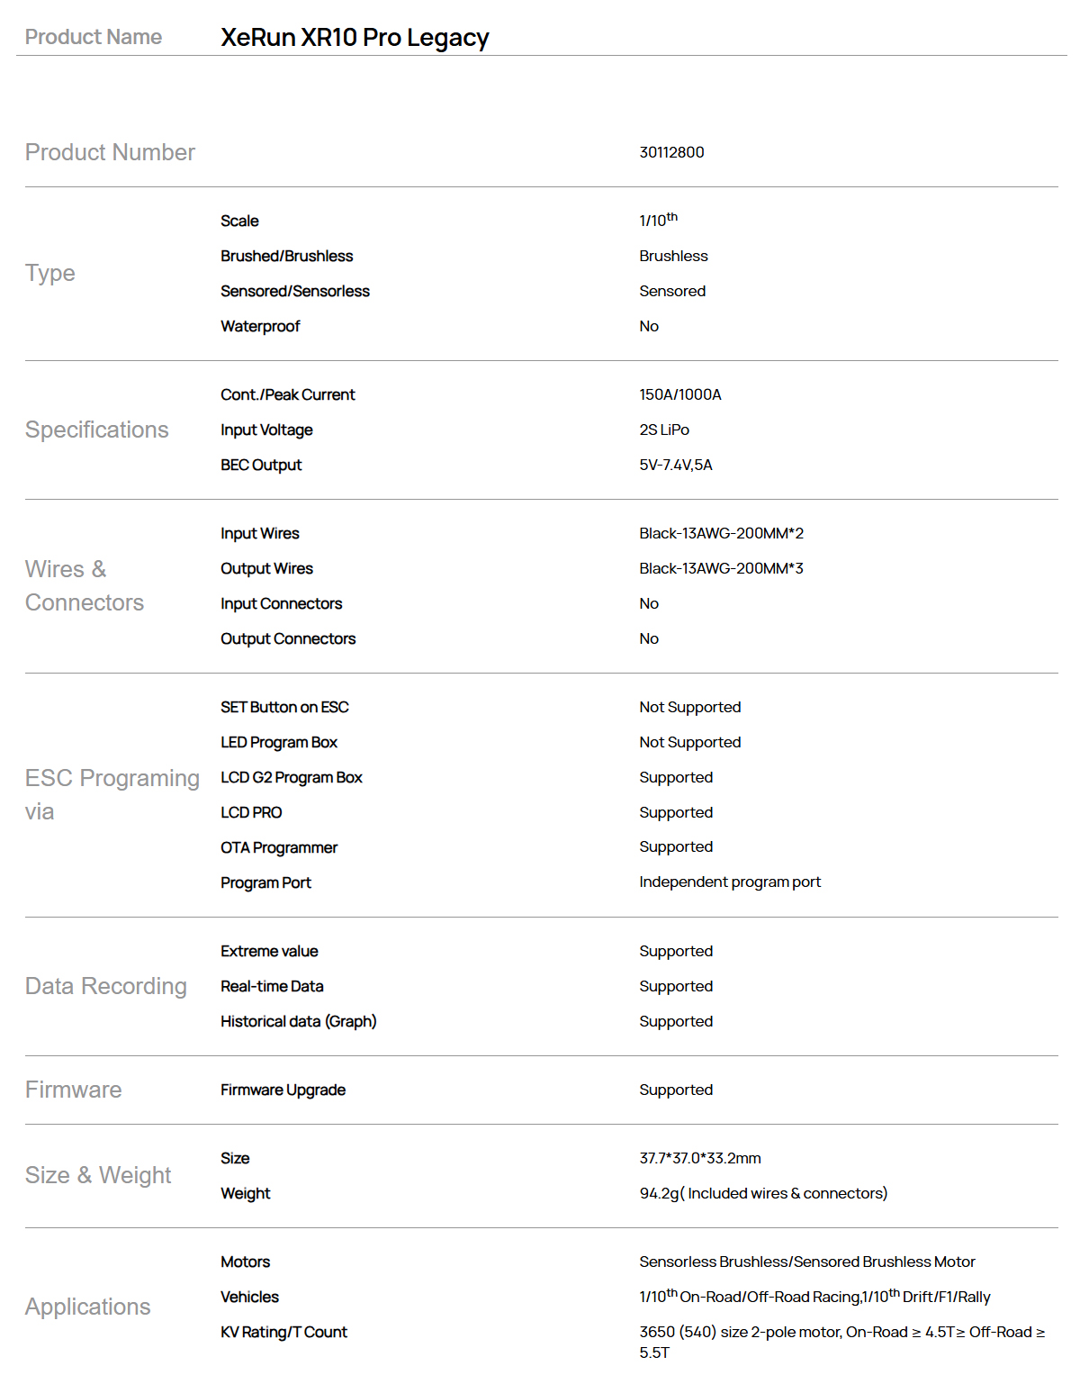Click the Firmware Upgrade row label

pos(283,1090)
